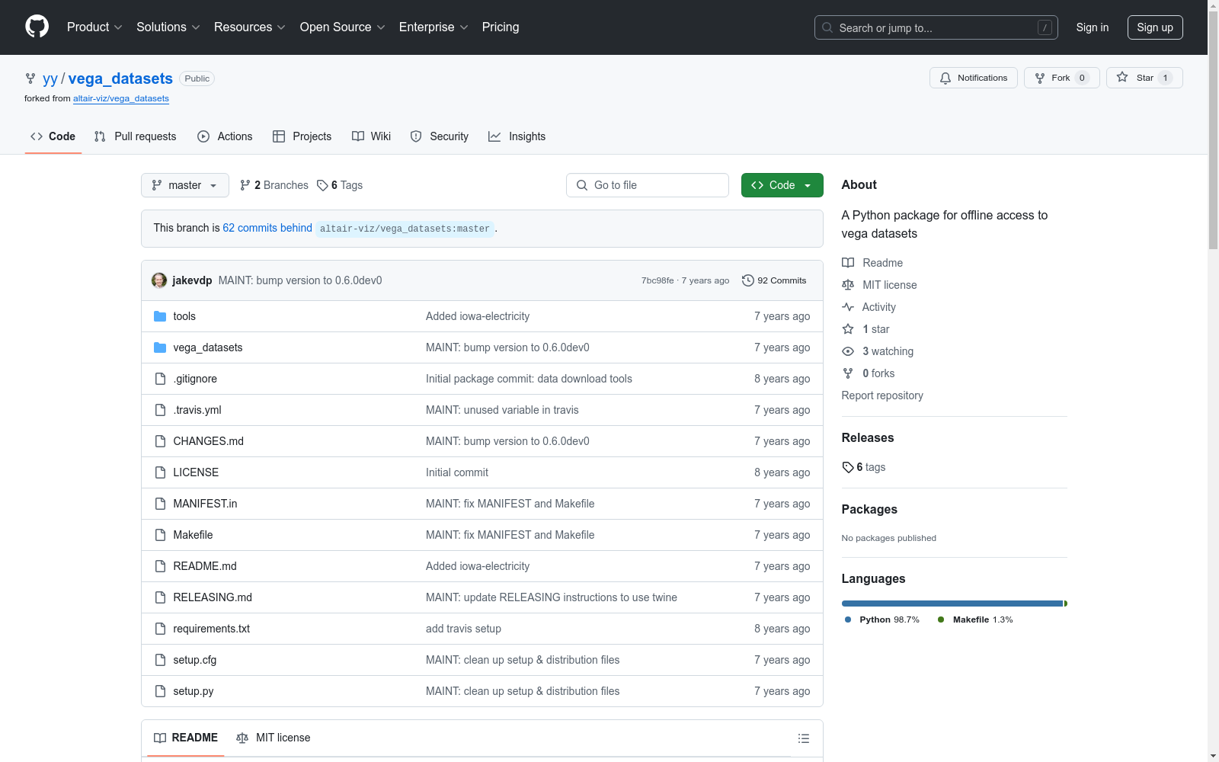The height and width of the screenshot is (762, 1219).
Task: Click the LICENSE file icon
Action: tap(160, 472)
